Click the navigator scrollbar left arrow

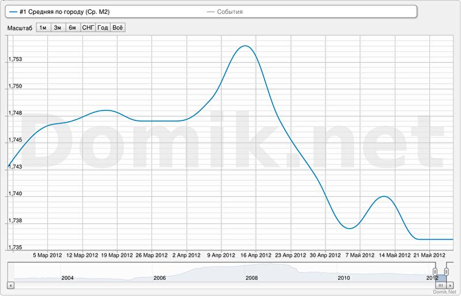[x=10, y=285]
